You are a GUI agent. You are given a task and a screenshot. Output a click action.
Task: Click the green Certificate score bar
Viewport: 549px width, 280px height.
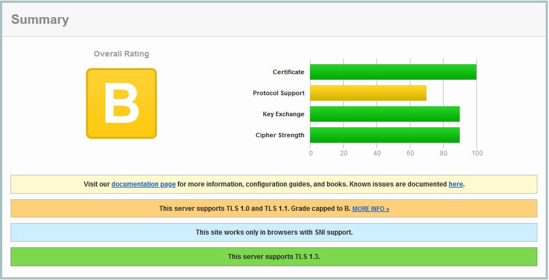(393, 72)
